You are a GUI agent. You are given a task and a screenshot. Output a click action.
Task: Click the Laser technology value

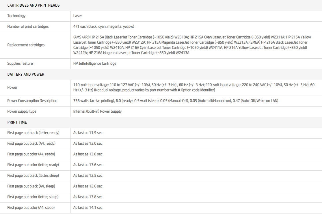[78, 16]
